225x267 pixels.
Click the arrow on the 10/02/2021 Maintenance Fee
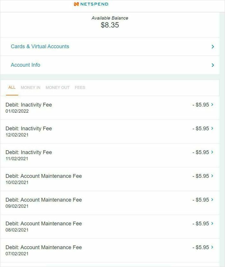[212, 176]
